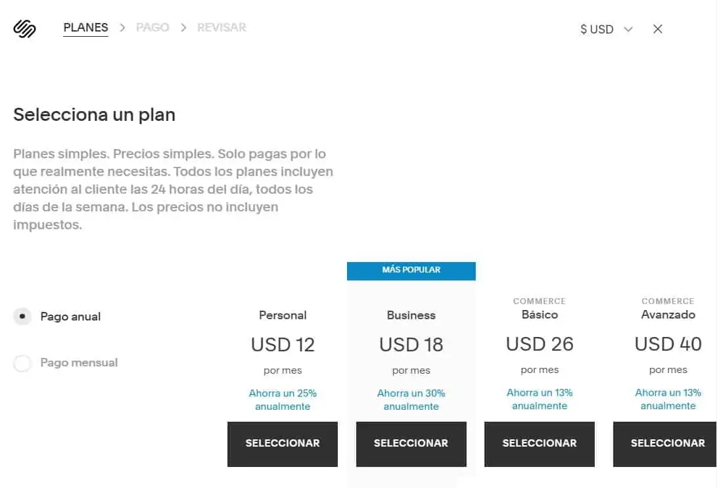Select the Commerce Avanzado plan button
The image size is (717, 488).
665,444
